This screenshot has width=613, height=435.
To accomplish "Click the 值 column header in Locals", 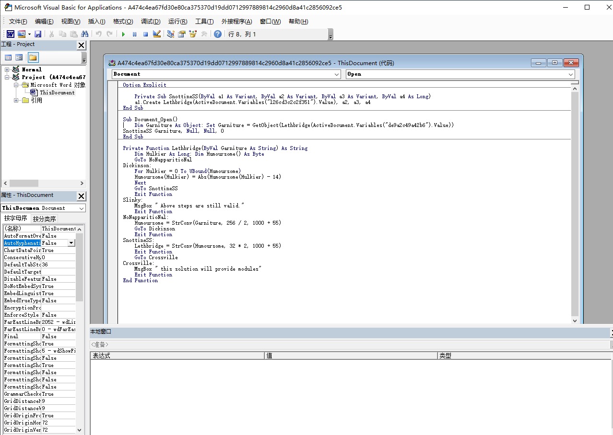I will coord(351,355).
